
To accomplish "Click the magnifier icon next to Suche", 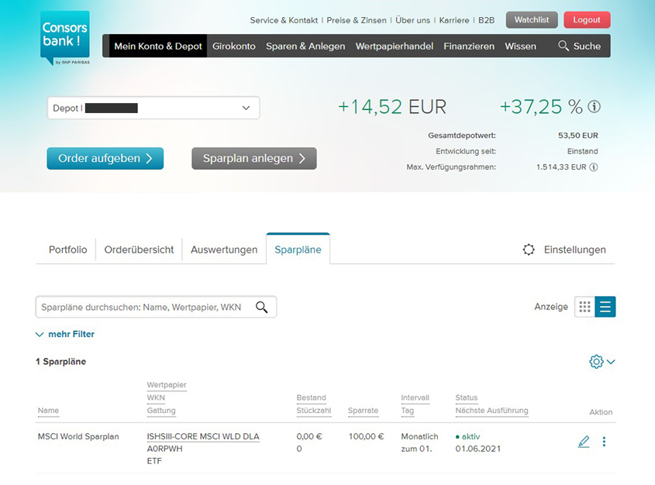I will point(564,46).
